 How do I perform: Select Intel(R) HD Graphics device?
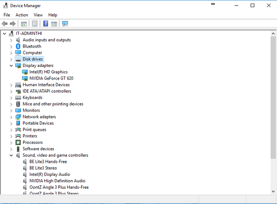pyautogui.click(x=48, y=72)
